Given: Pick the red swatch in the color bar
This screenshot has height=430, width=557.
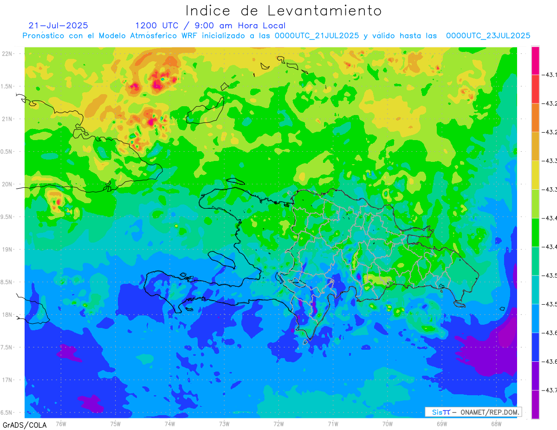Looking at the screenshot, I should pos(535,89).
